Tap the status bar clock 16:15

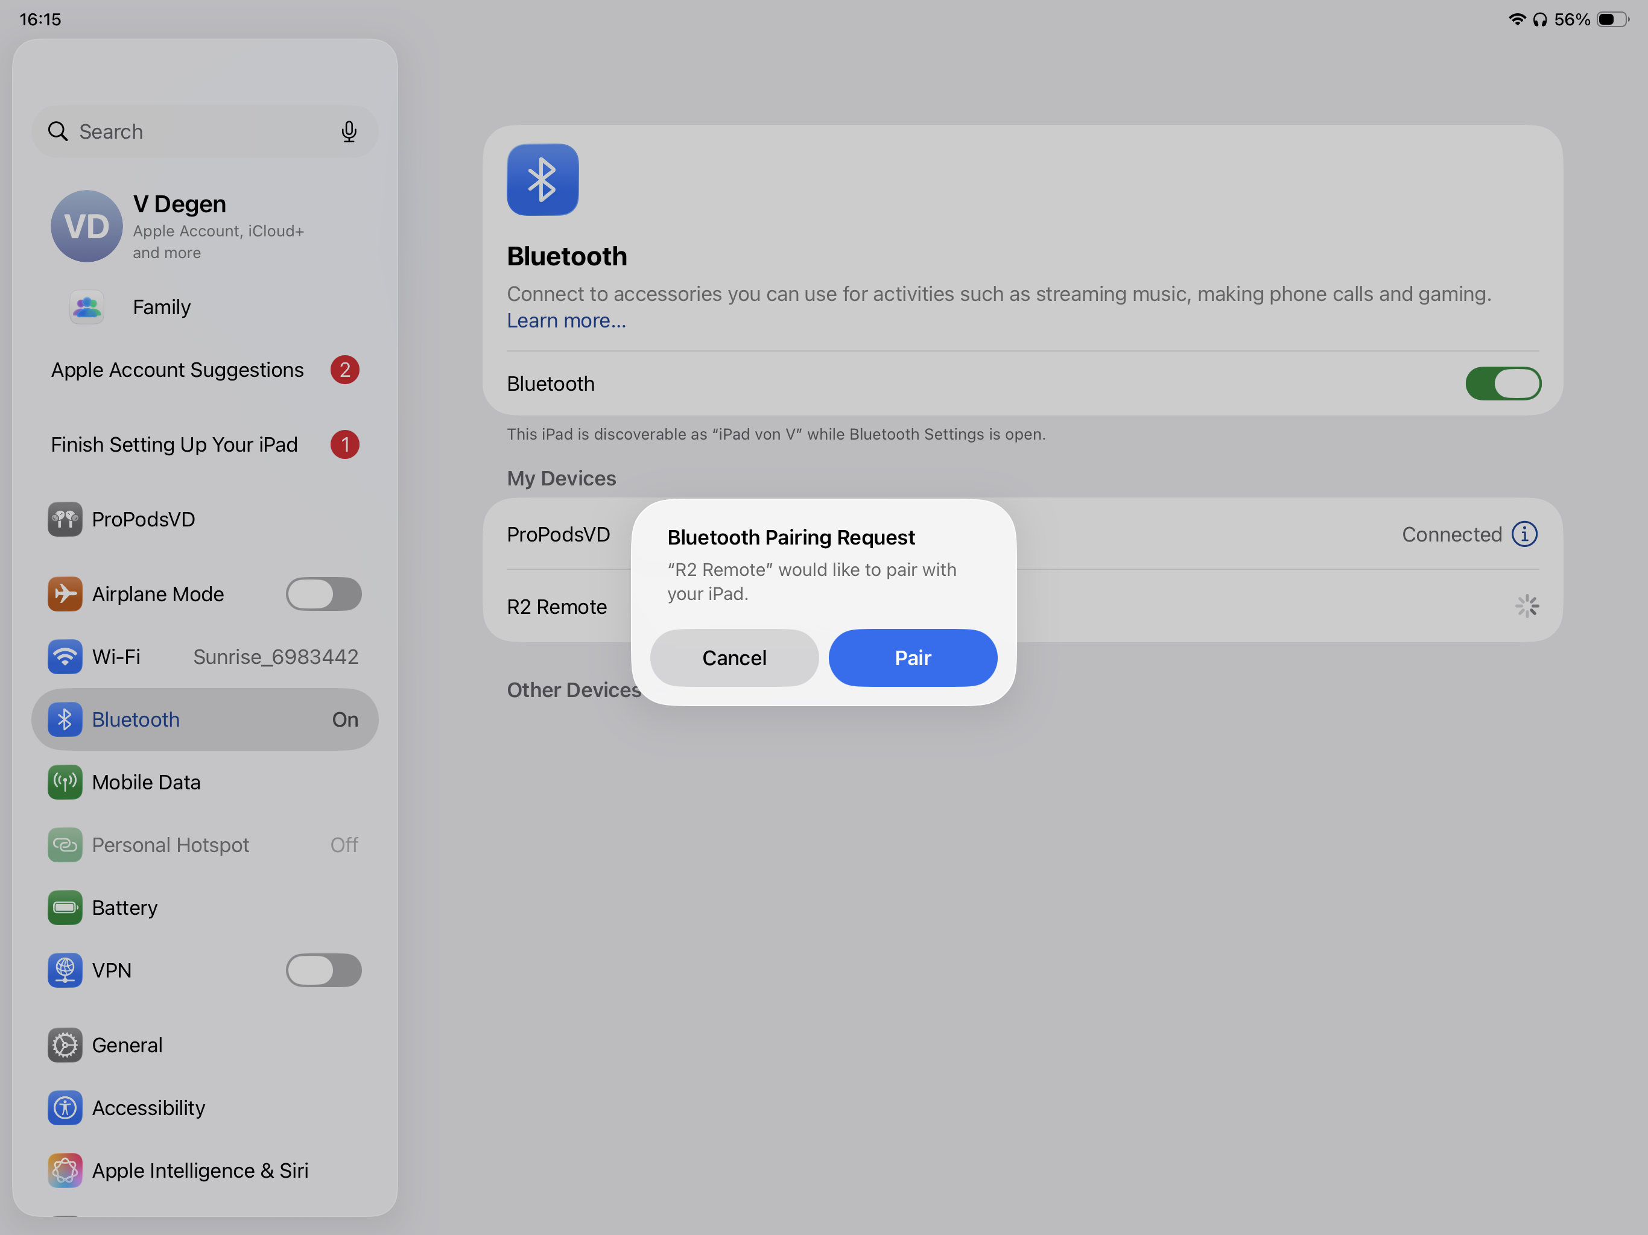pos(40,19)
